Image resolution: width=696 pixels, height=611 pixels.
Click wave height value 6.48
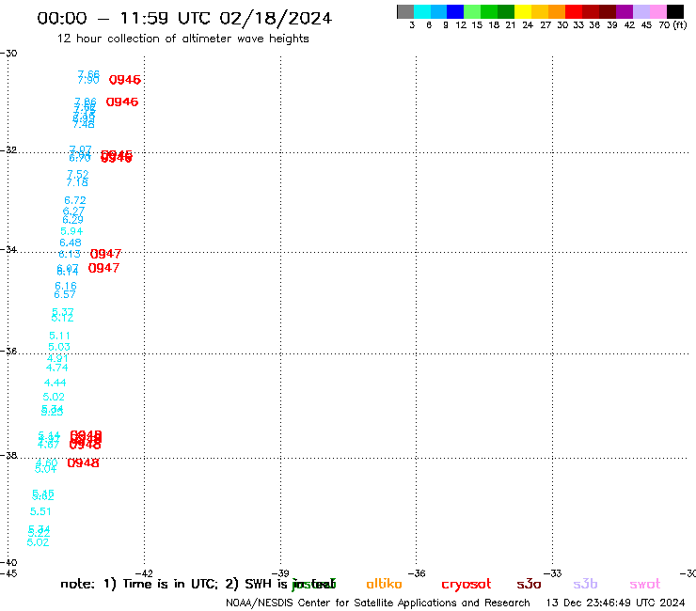point(71,243)
